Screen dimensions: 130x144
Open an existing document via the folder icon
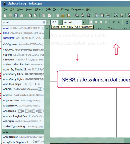pos(10,15)
